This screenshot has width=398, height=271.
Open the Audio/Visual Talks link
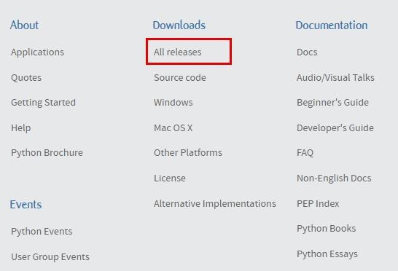point(335,78)
